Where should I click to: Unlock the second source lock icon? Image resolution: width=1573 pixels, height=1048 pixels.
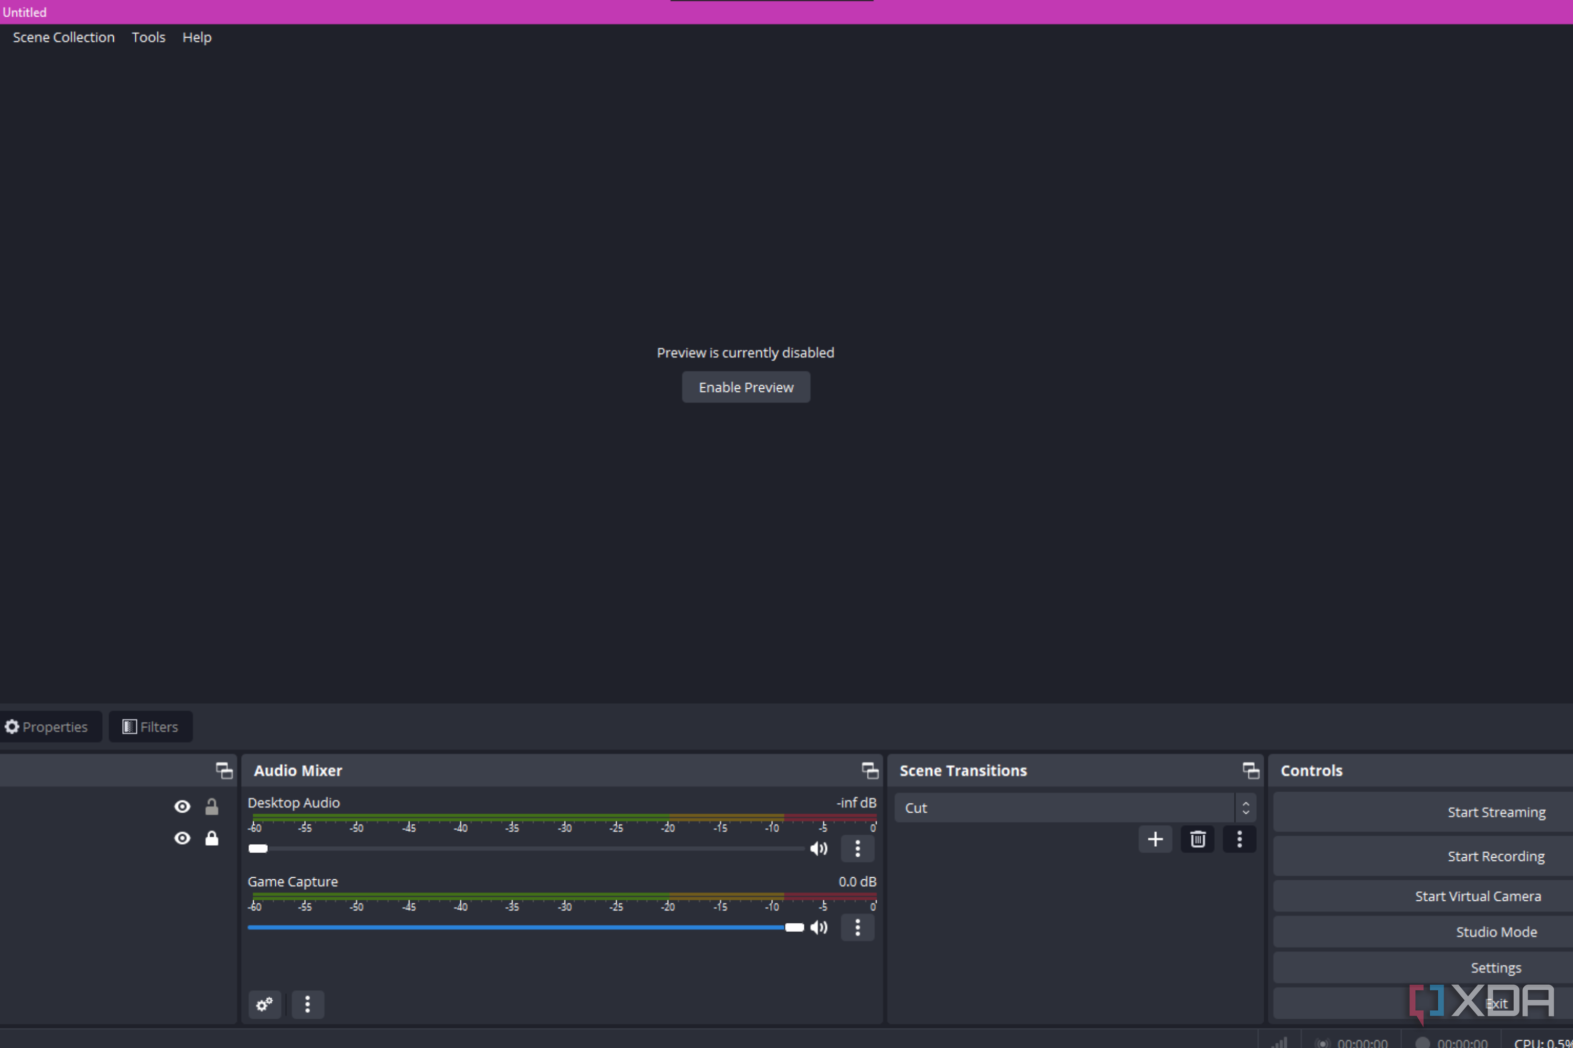[x=211, y=838]
